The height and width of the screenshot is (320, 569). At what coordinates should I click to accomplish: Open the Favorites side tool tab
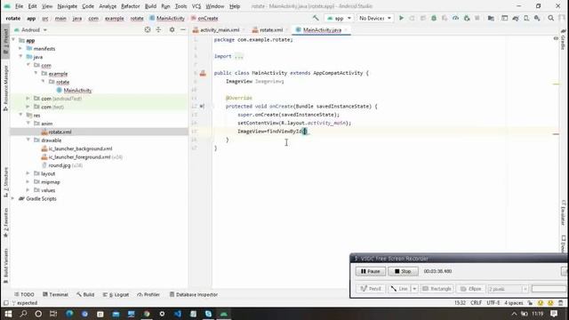[x=5, y=222]
